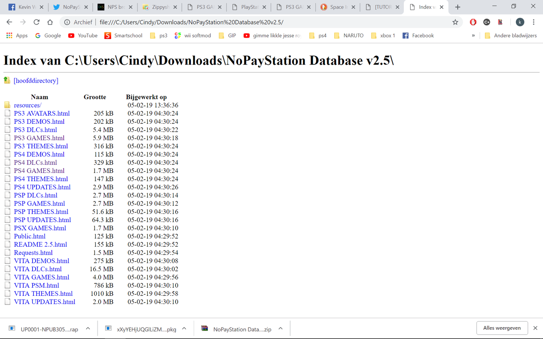Open Public.html
Screen dimensions: 543x339
30,236
